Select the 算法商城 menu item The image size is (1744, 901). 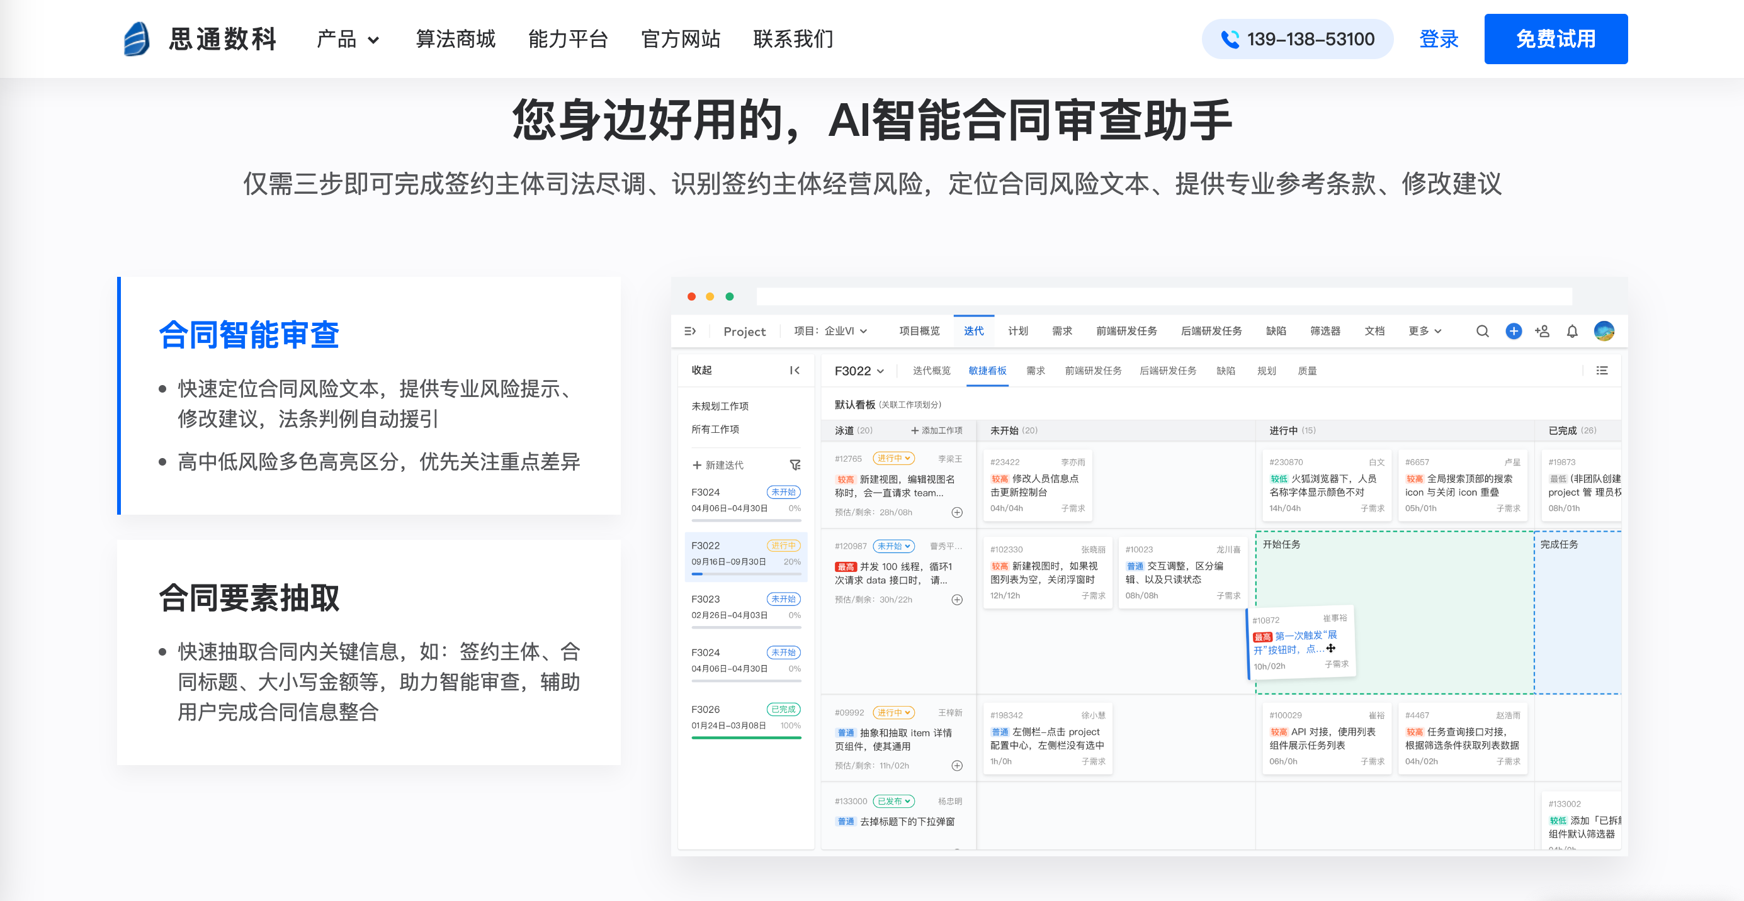(455, 39)
